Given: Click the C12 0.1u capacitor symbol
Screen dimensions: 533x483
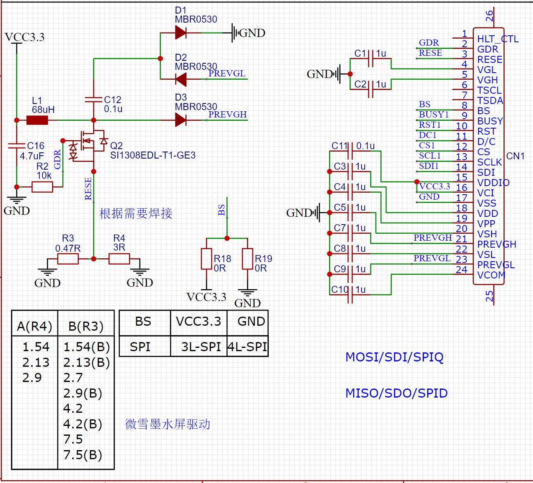Looking at the screenshot, I should (x=94, y=100).
